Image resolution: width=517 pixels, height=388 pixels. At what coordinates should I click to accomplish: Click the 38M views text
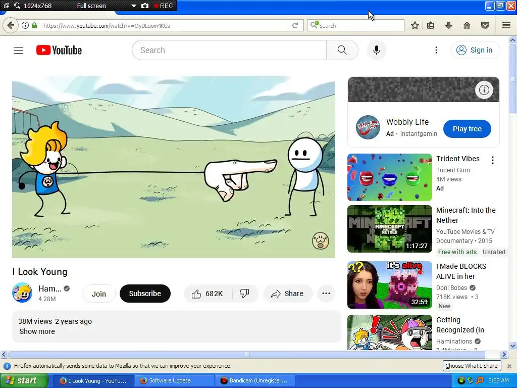[35, 321]
